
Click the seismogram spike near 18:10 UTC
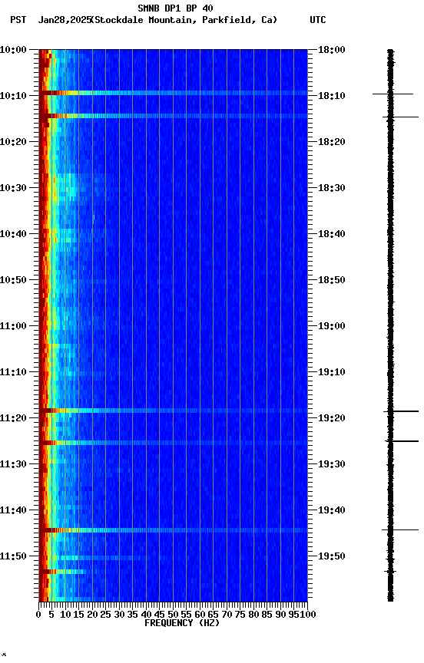[x=393, y=94]
